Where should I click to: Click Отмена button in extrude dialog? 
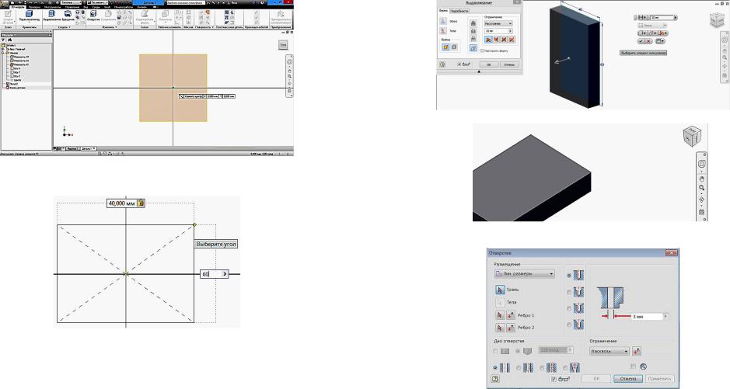coord(509,64)
